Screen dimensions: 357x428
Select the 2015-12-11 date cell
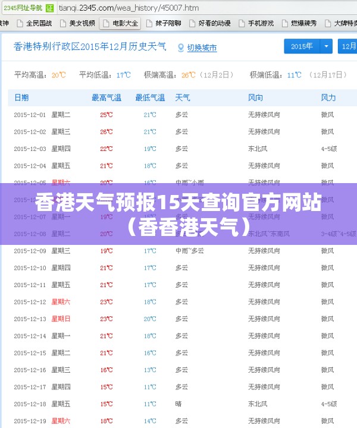[x=30, y=285]
